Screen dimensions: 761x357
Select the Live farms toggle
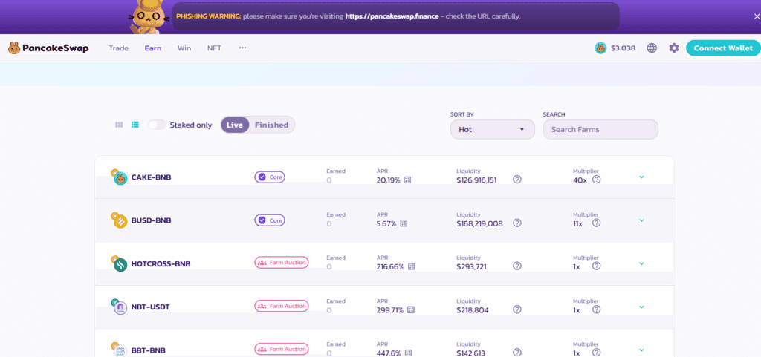click(235, 125)
